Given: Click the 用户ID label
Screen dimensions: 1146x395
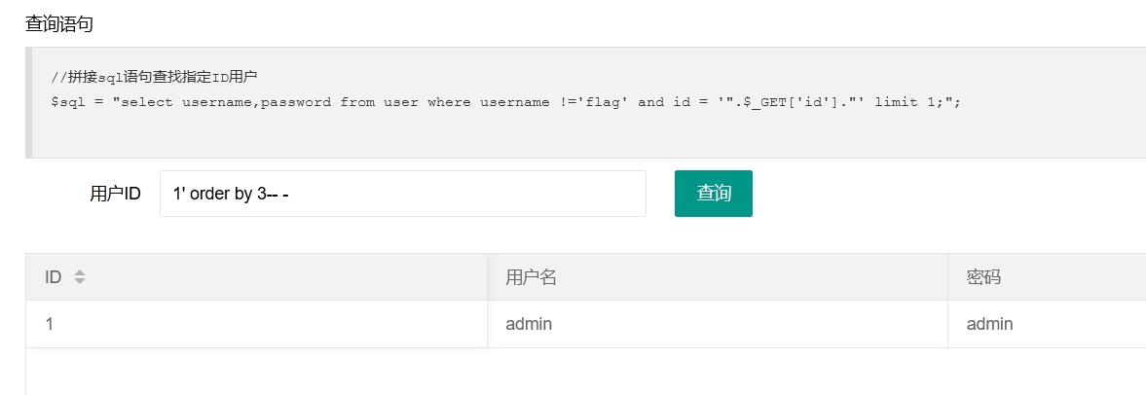Looking at the screenshot, I should (x=115, y=194).
